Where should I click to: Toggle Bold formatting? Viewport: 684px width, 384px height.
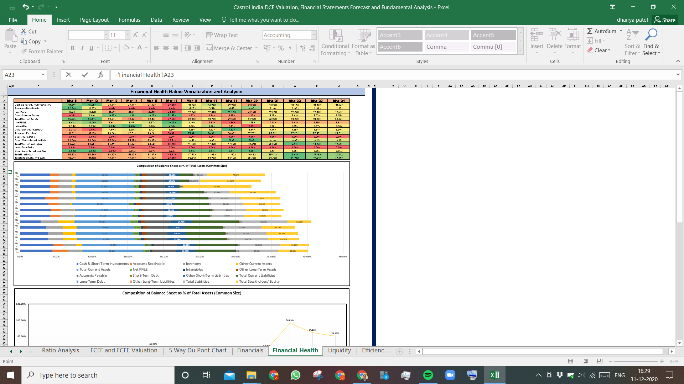click(73, 48)
